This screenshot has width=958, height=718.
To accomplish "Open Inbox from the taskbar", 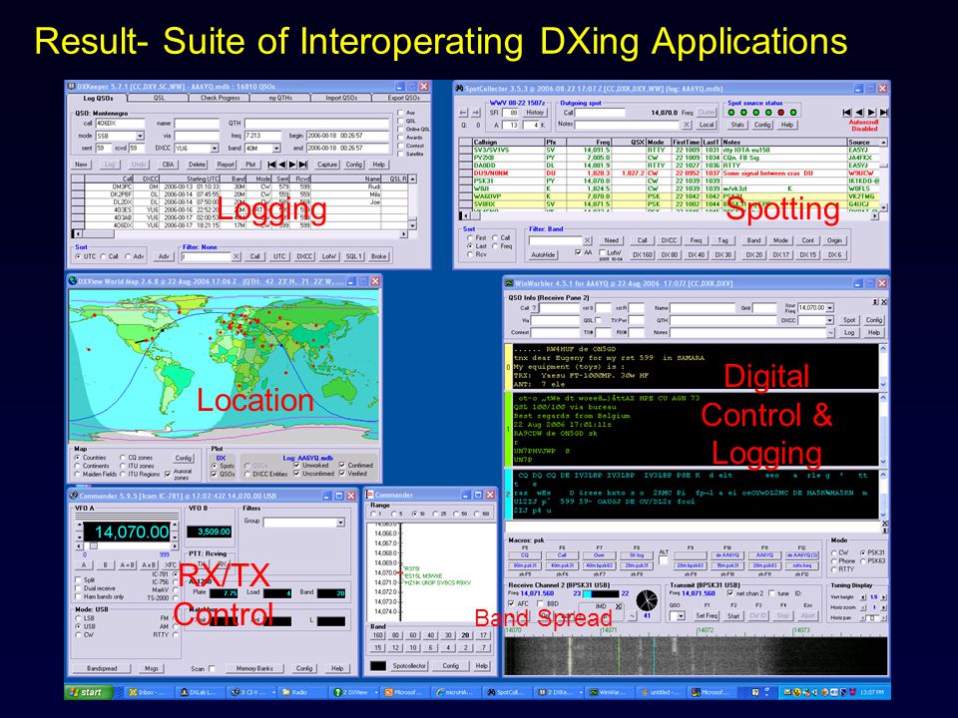I will pyautogui.click(x=148, y=692).
